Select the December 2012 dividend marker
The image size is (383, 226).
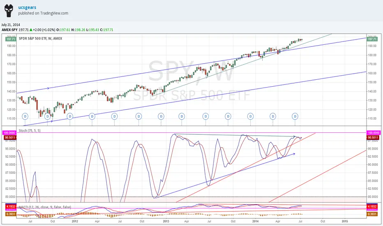tap(161, 117)
